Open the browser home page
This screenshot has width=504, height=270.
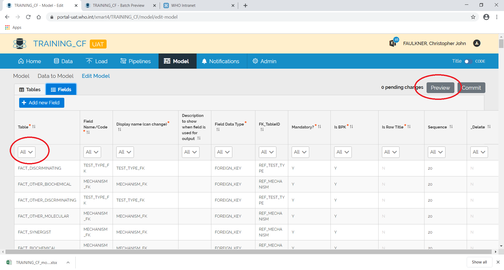coord(39,17)
